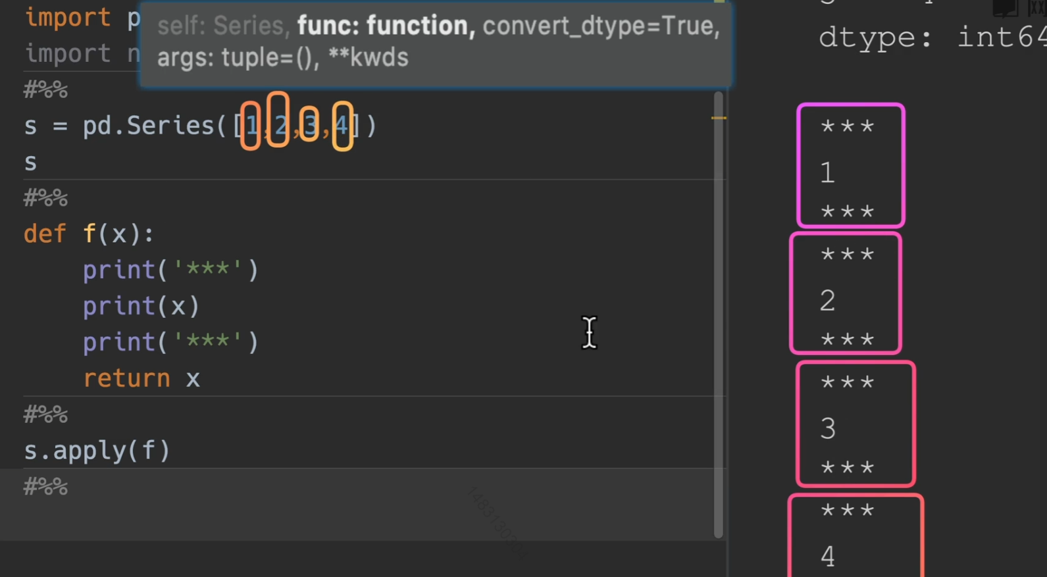Image resolution: width=1047 pixels, height=577 pixels.
Task: Click 'convert_dtype=True' in the parameter hint popup
Action: tap(600, 26)
